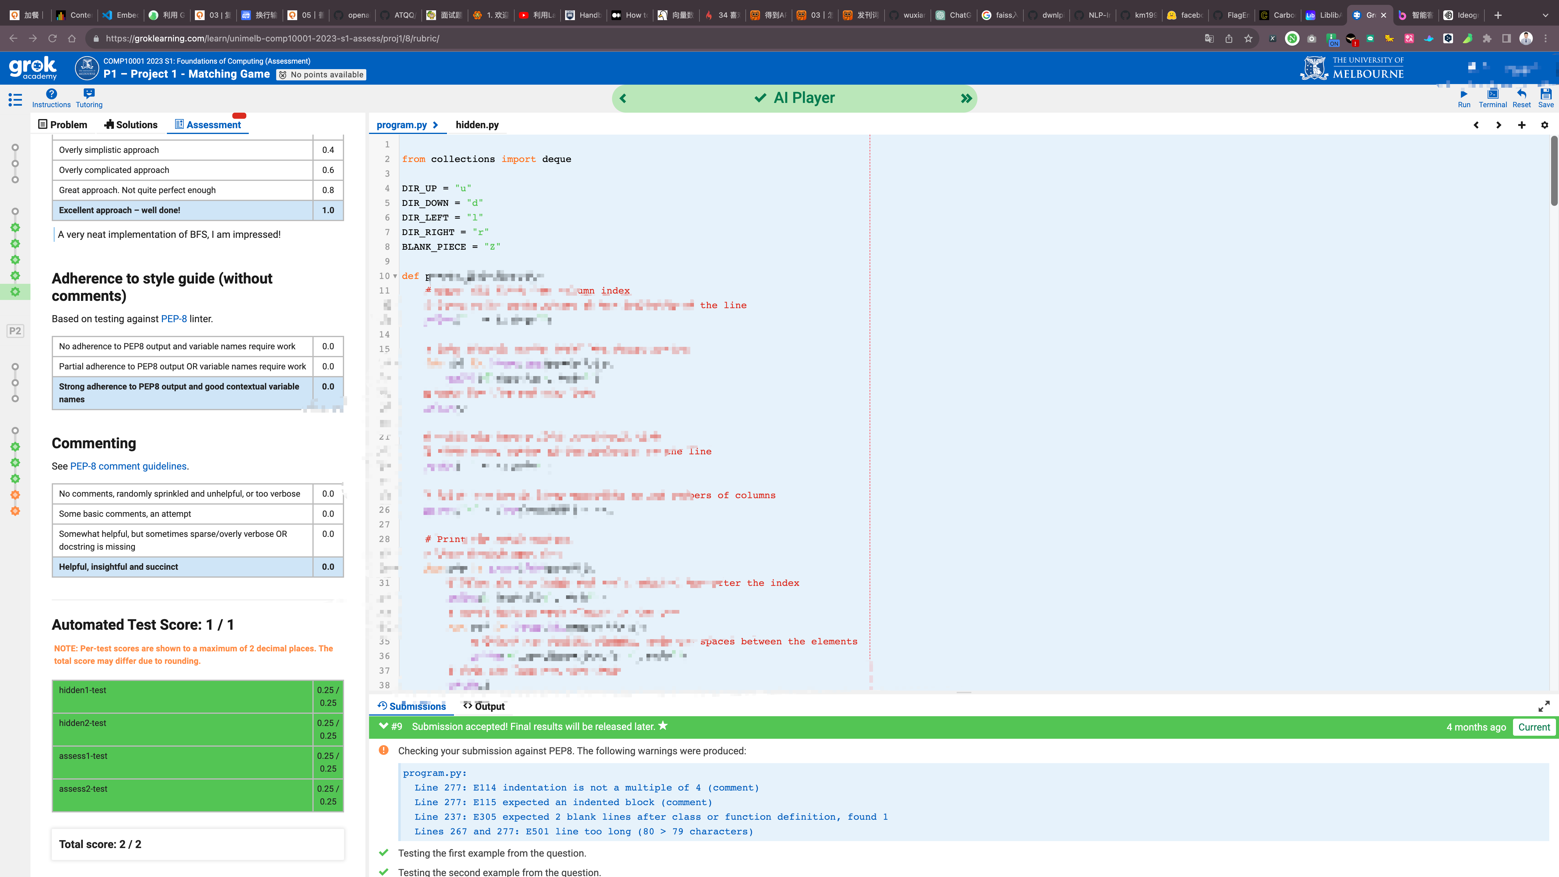Viewport: 1559px width, 877px height.
Task: Click the assess2-test result row
Action: point(198,795)
